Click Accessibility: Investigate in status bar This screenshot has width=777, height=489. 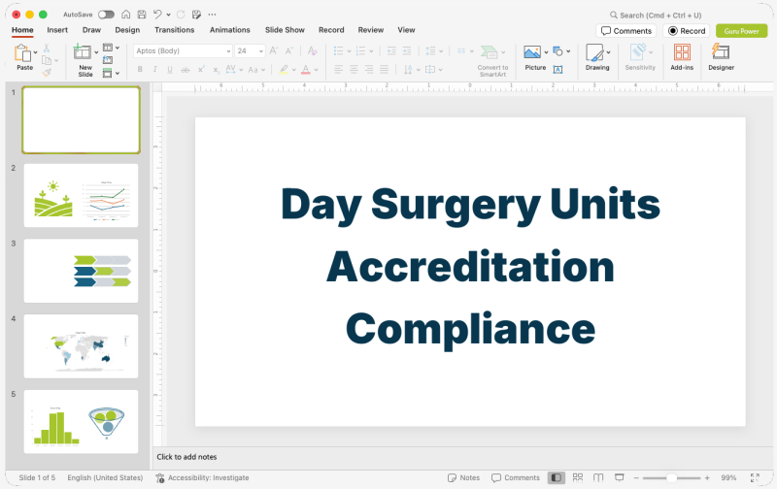(202, 477)
